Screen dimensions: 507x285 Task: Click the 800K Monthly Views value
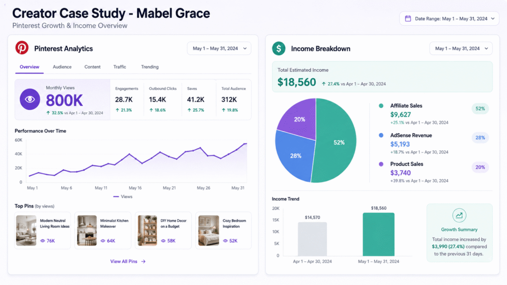(64, 100)
